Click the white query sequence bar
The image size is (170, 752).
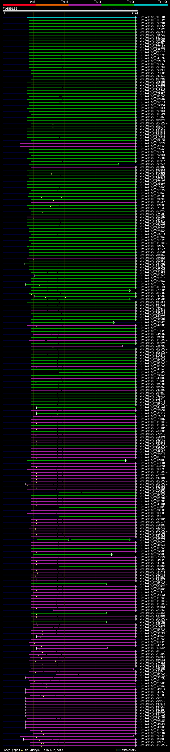(70, 11)
